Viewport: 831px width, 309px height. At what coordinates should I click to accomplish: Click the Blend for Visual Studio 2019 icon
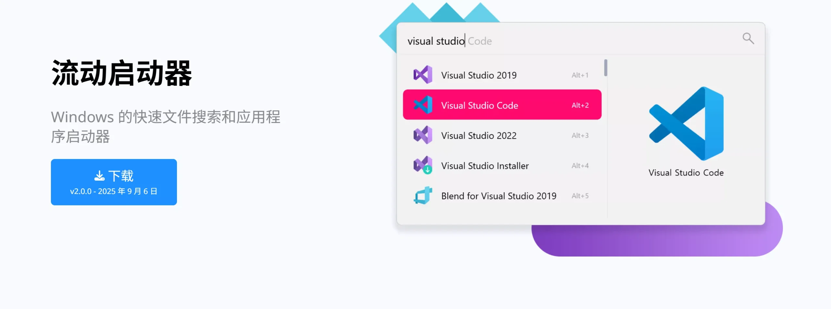(423, 195)
